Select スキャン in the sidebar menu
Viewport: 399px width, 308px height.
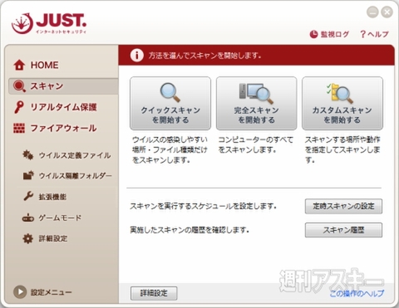[x=64, y=86]
